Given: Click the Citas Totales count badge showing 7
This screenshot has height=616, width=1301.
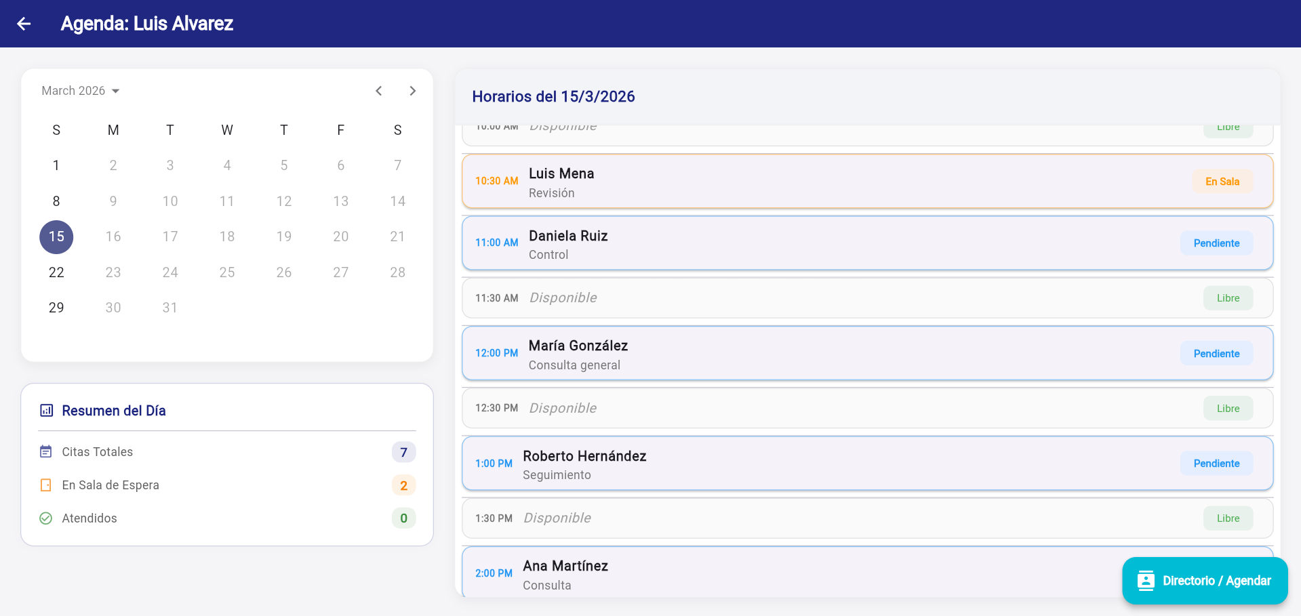Looking at the screenshot, I should click(403, 451).
